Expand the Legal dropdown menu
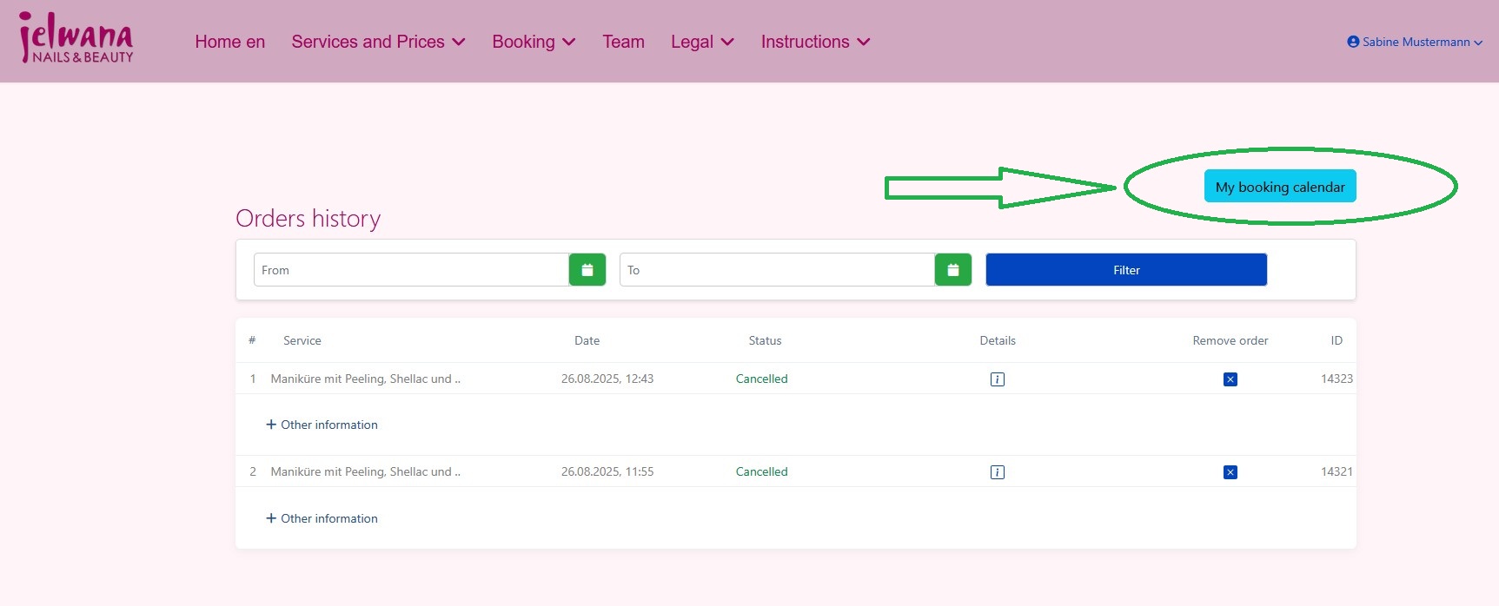This screenshot has width=1499, height=606. click(702, 42)
